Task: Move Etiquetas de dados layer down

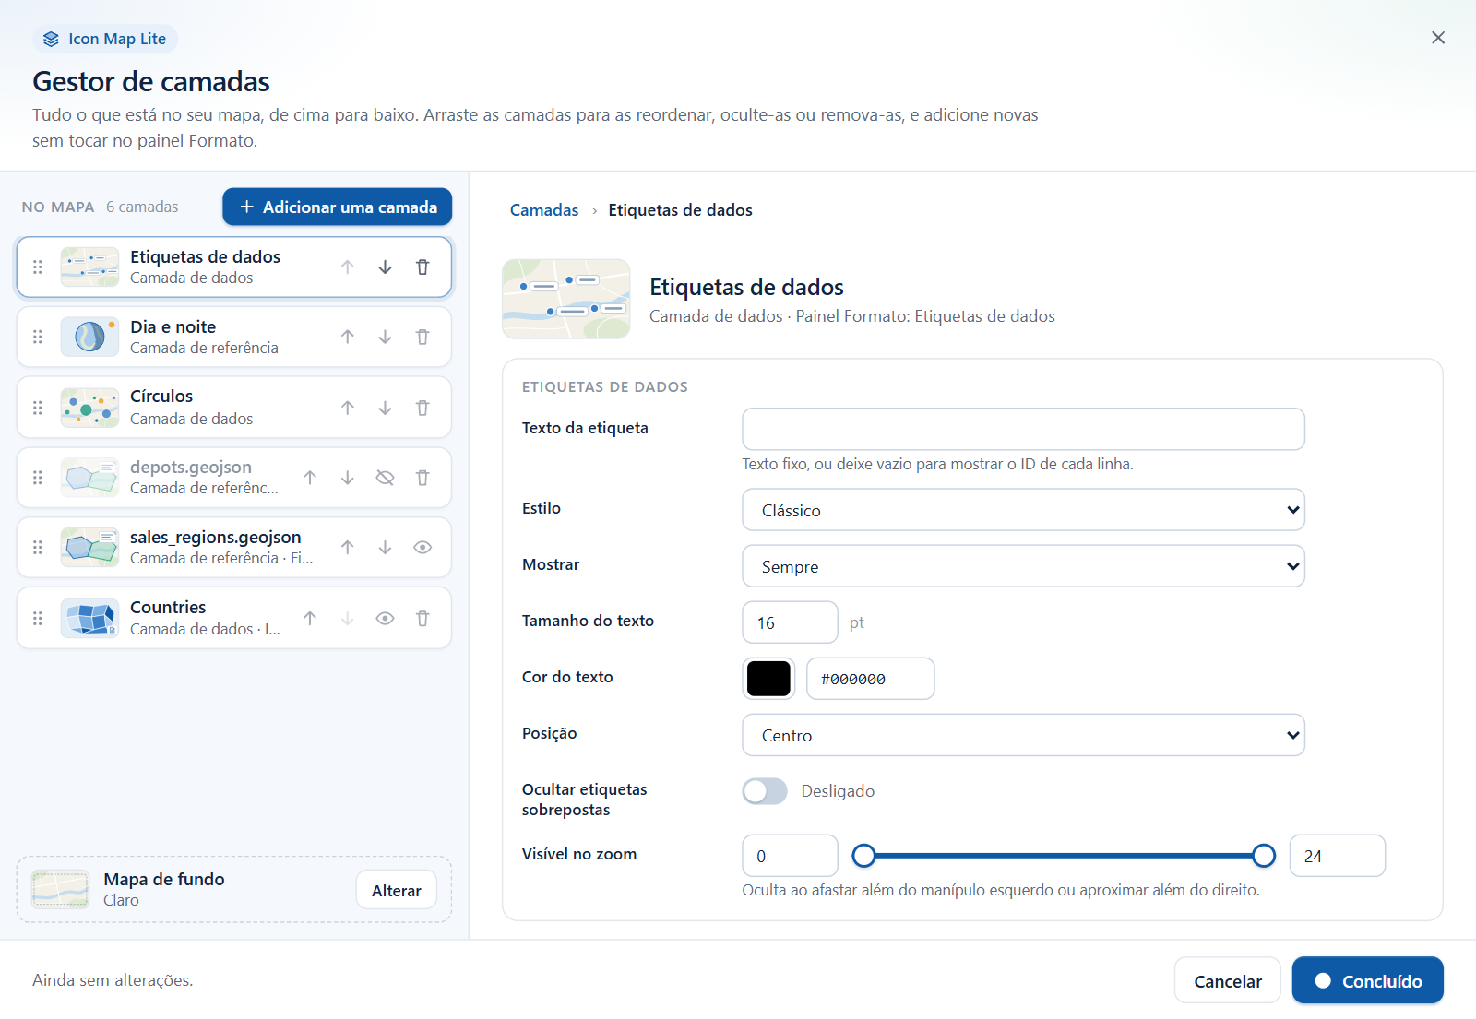Action: (x=385, y=267)
